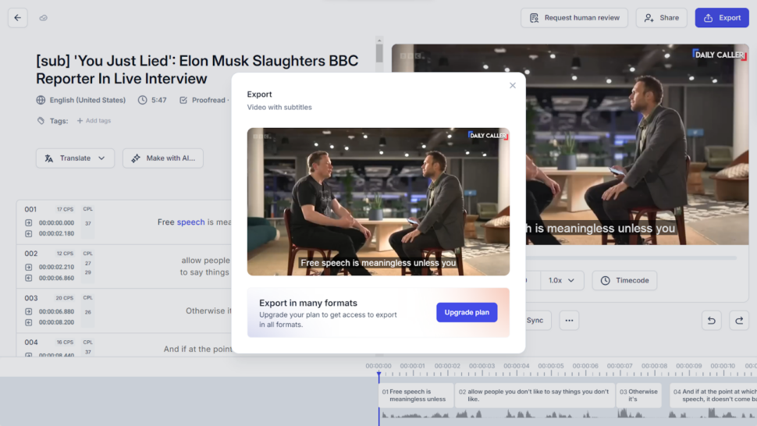
Task: Click the video player progress bar
Action: [x=631, y=258]
